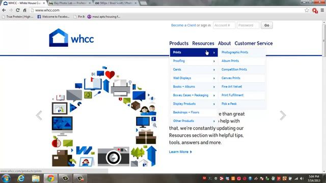Open the Resources menu

(x=203, y=43)
